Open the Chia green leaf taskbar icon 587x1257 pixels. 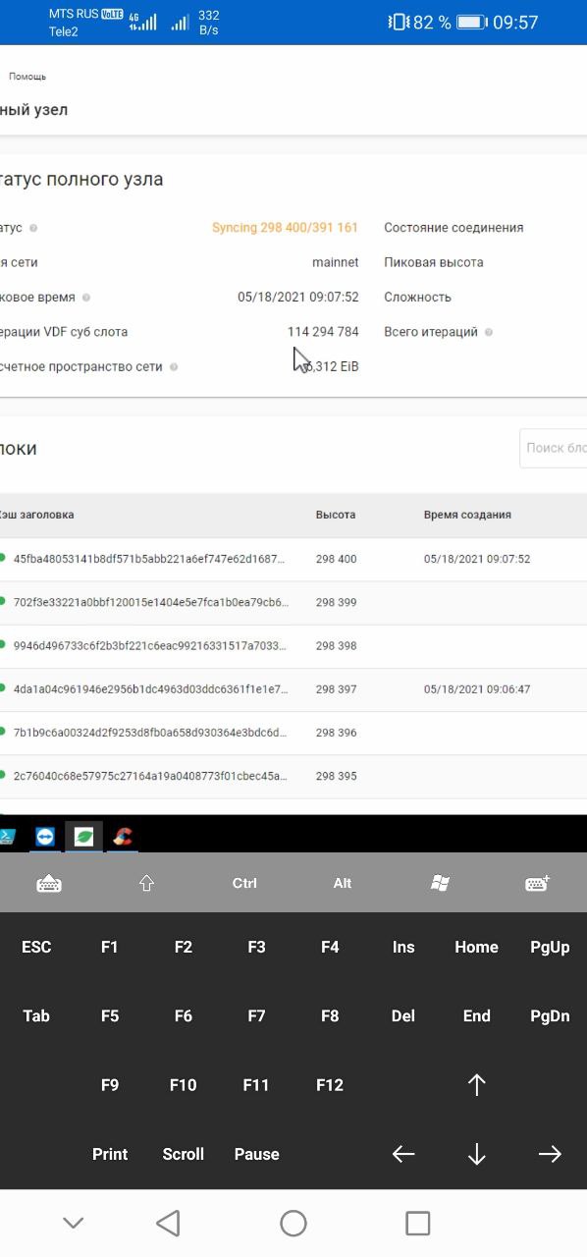[x=84, y=837]
